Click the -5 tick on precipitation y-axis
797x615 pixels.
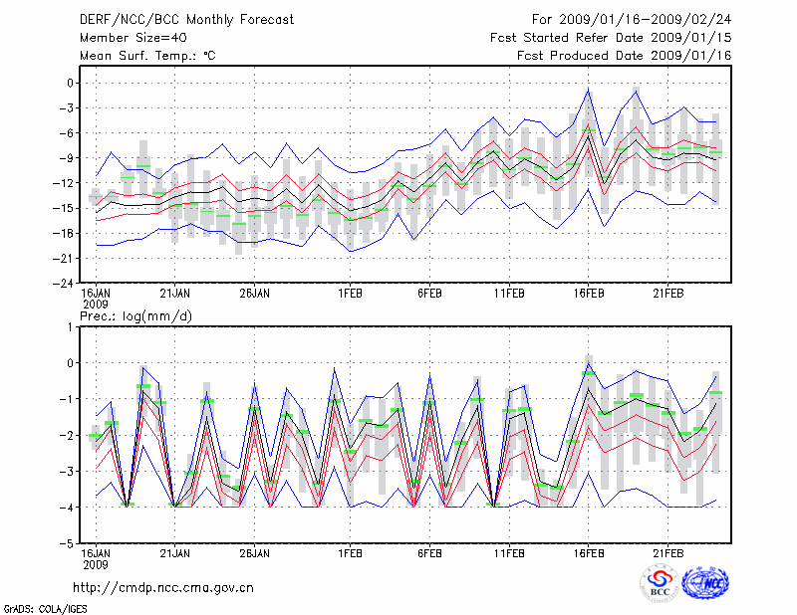69,544
